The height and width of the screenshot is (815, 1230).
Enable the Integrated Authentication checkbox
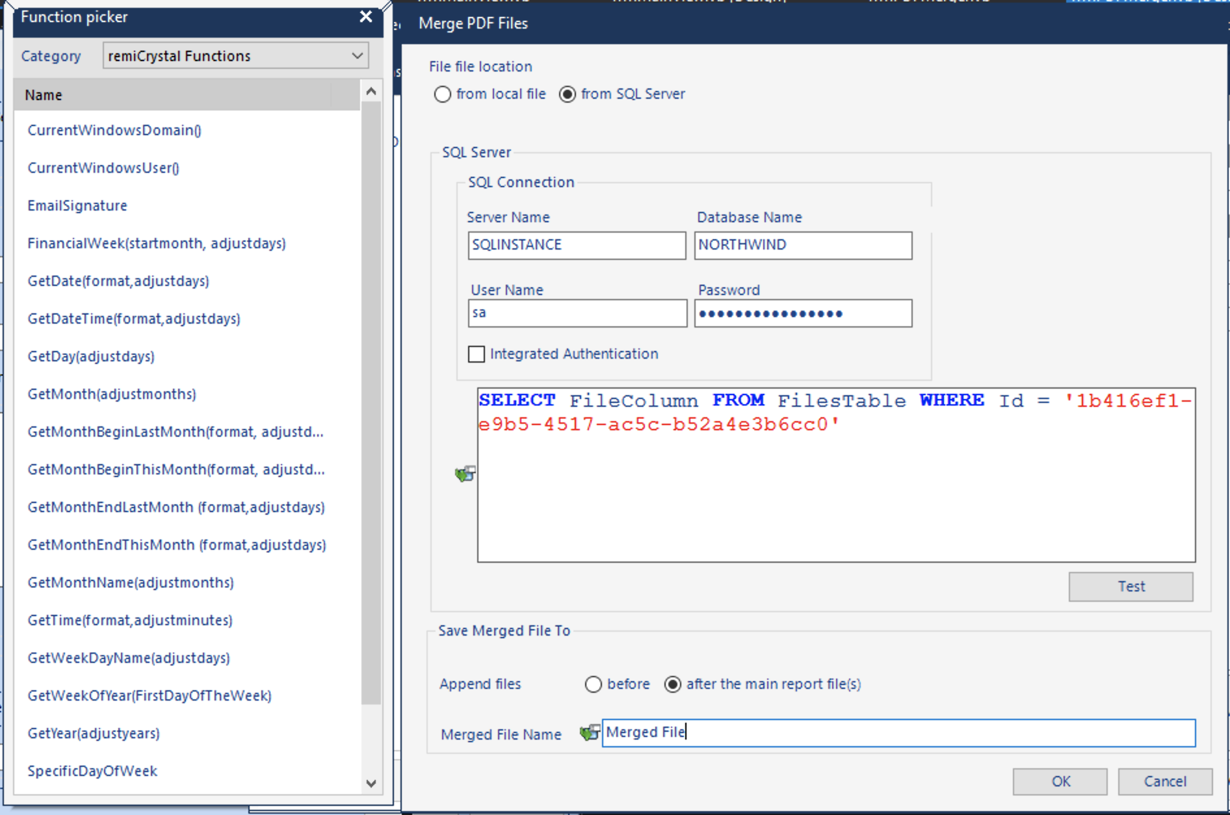click(477, 354)
